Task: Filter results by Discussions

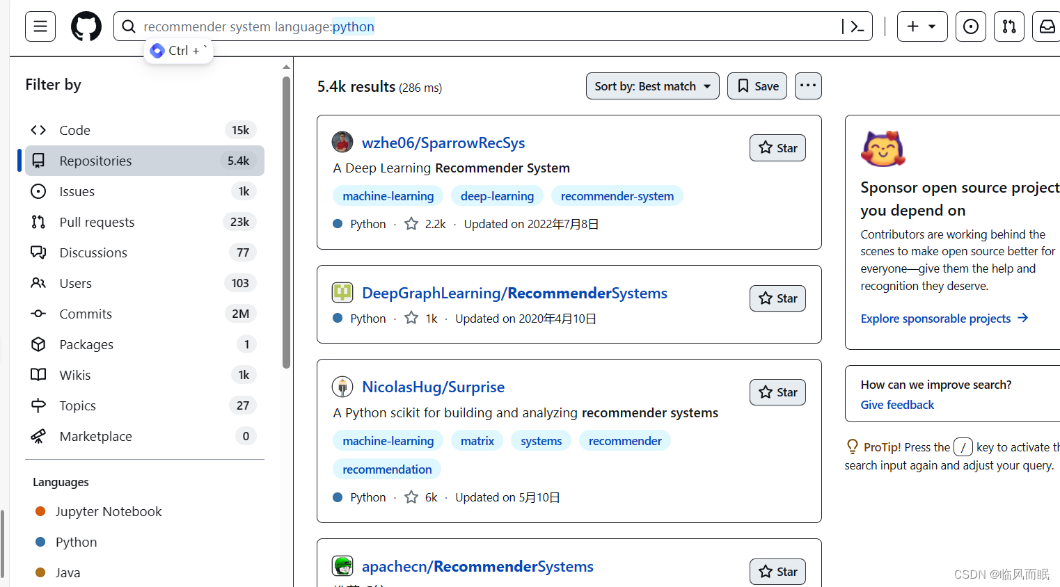Action: tap(145, 252)
